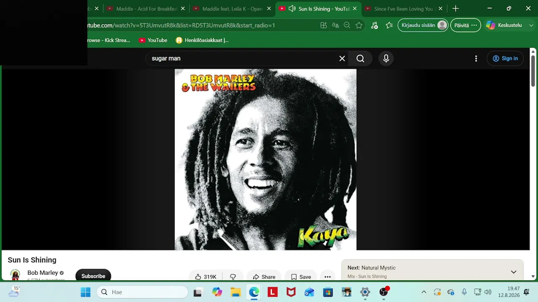This screenshot has width=538, height=302.
Task: Open Bob Marley channel avatar
Action: pyautogui.click(x=15, y=275)
